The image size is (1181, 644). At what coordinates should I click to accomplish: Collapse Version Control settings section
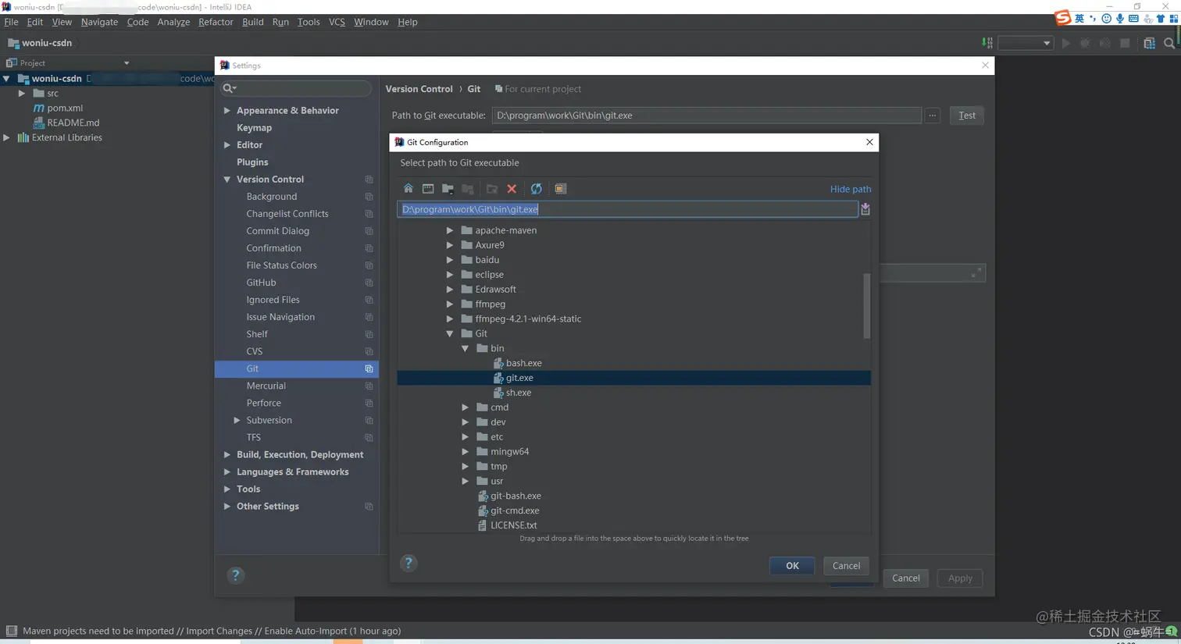click(227, 180)
